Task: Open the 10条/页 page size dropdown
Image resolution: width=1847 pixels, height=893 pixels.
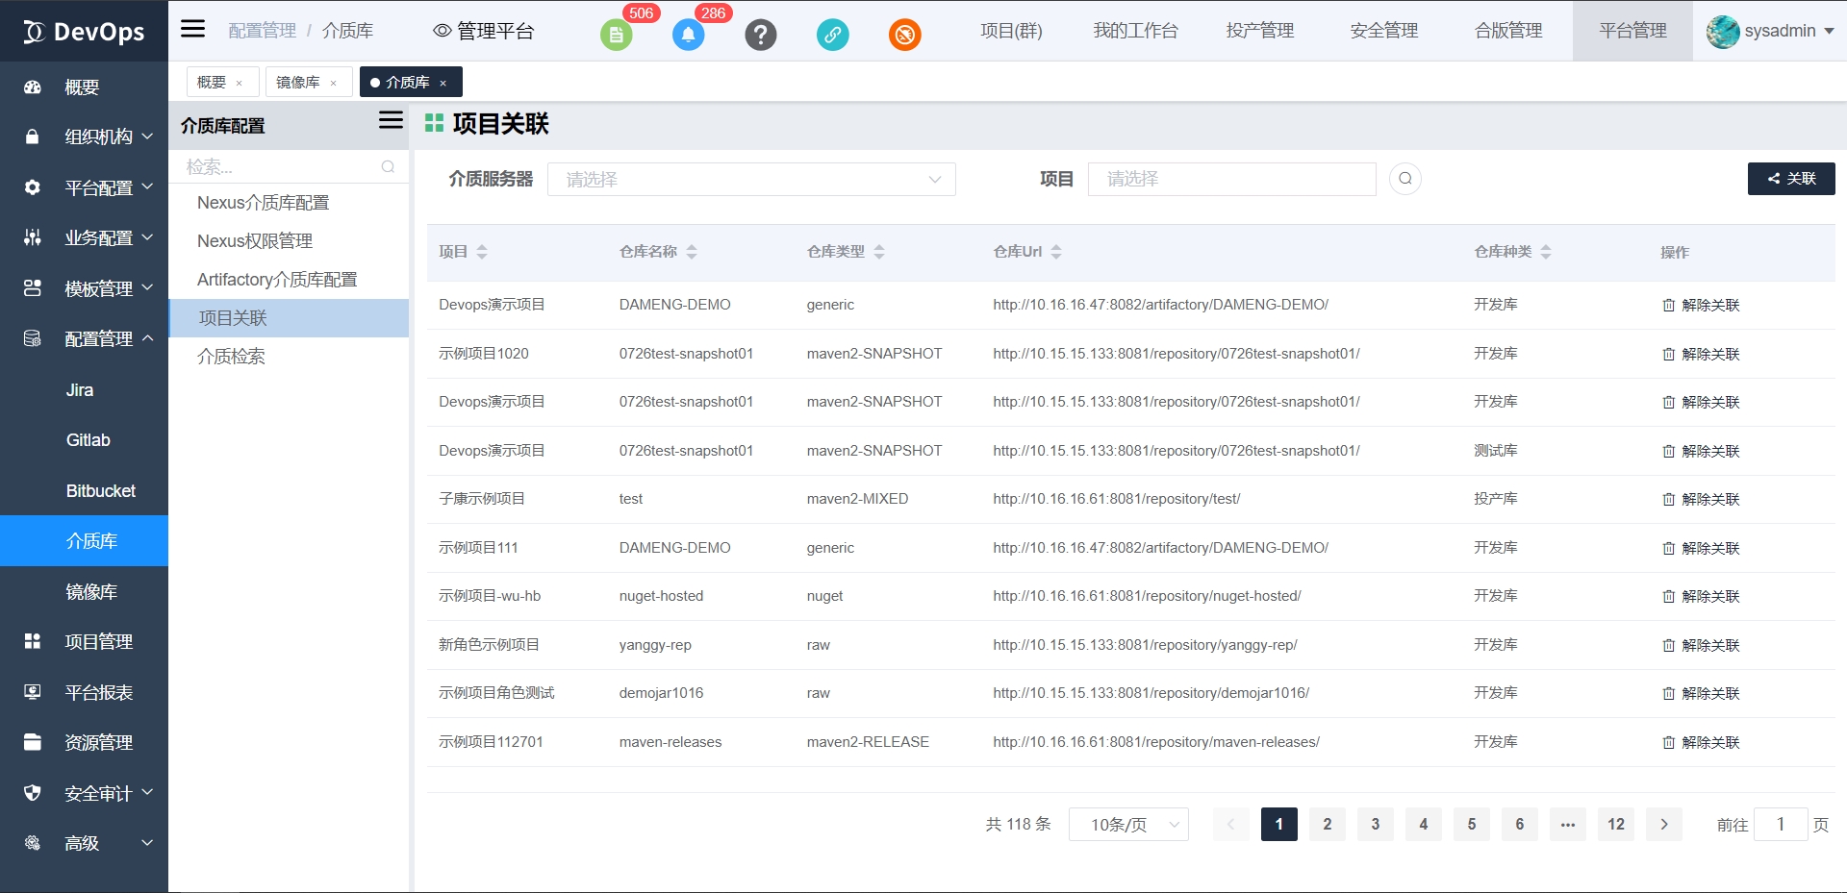Action: pos(1128,825)
